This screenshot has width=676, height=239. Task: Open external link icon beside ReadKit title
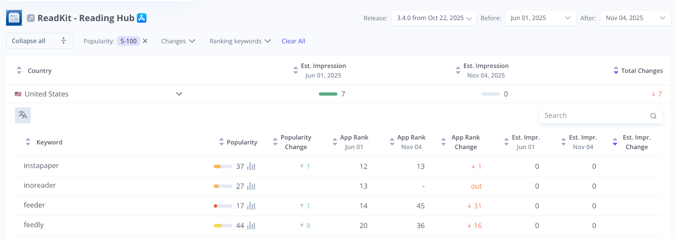(31, 18)
